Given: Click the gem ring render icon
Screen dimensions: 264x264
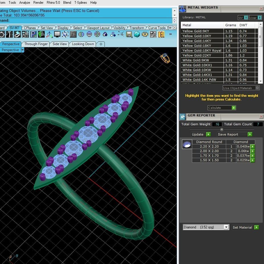Looking at the screenshot, I should tap(17, 35).
